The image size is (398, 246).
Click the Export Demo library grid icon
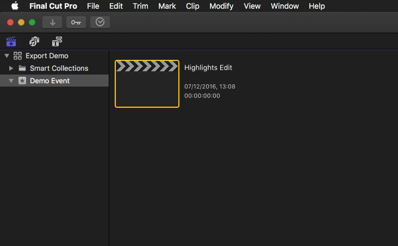click(17, 56)
